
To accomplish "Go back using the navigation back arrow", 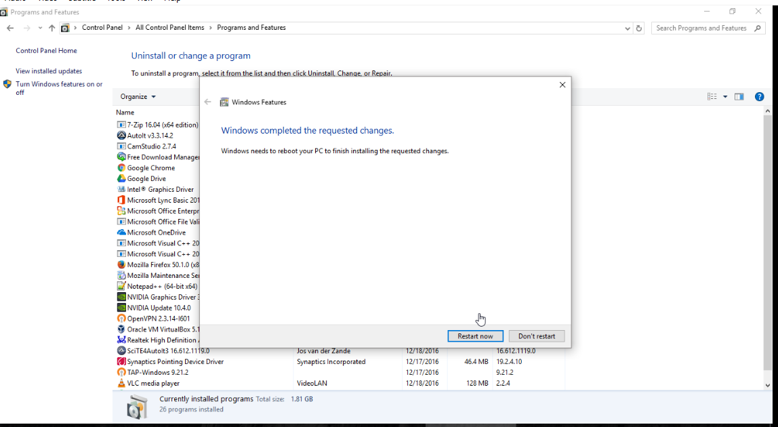I will pyautogui.click(x=10, y=28).
